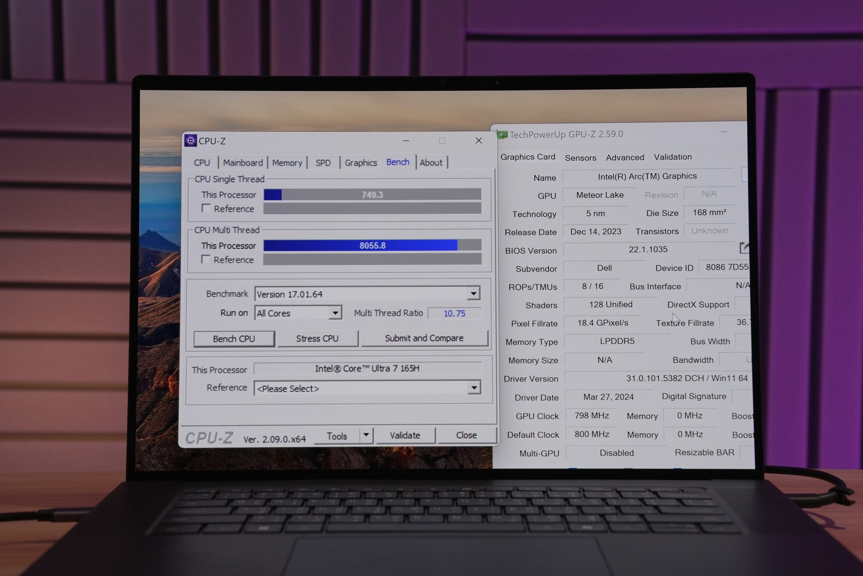Click the Pixel Fillrate 18.4 GPixel/s value
863x576 pixels.
[603, 323]
